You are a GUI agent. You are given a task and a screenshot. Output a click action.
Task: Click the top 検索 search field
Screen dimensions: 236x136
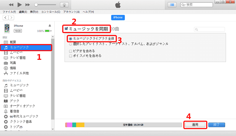tap(196, 5)
